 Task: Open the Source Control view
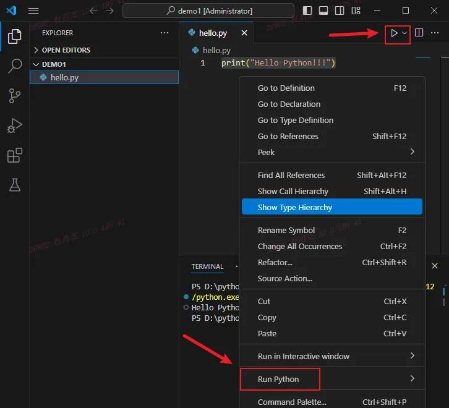click(x=14, y=96)
